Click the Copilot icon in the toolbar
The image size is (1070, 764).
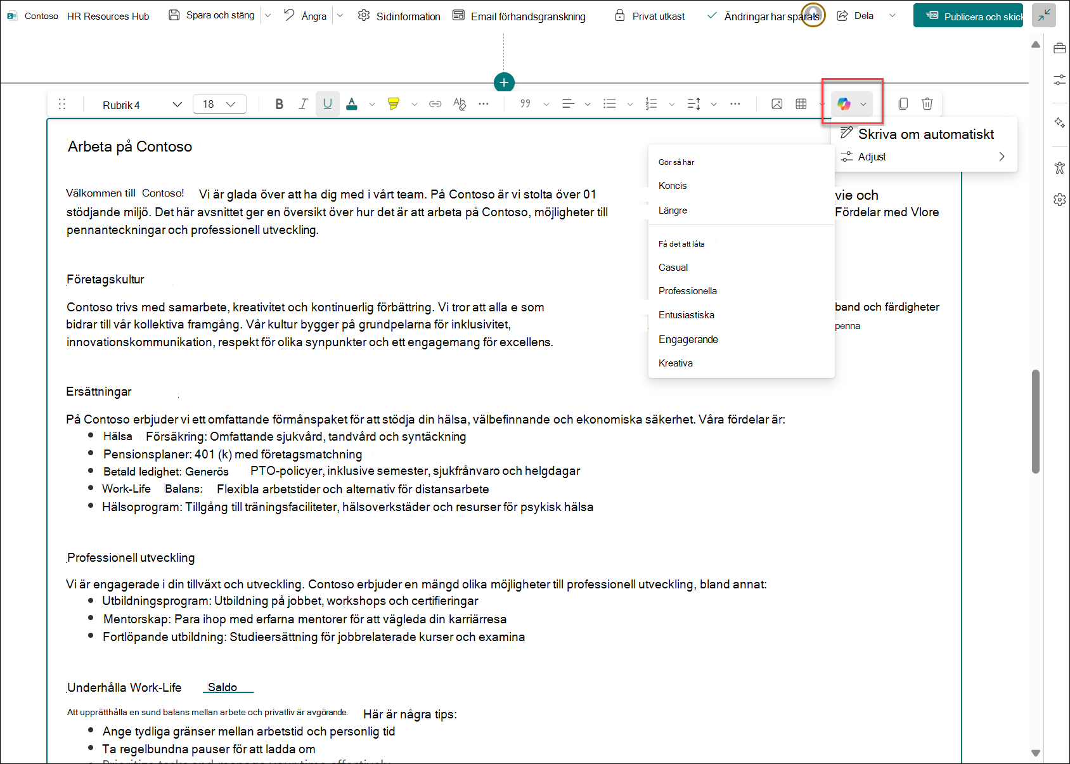coord(844,104)
